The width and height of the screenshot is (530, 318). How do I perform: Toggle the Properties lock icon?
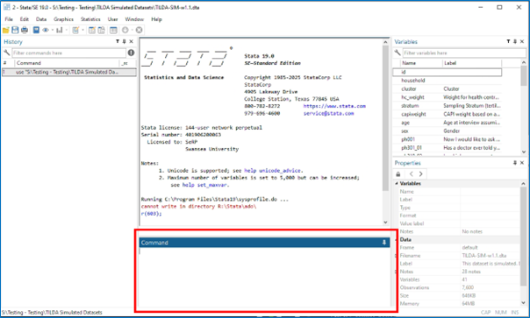pos(398,174)
